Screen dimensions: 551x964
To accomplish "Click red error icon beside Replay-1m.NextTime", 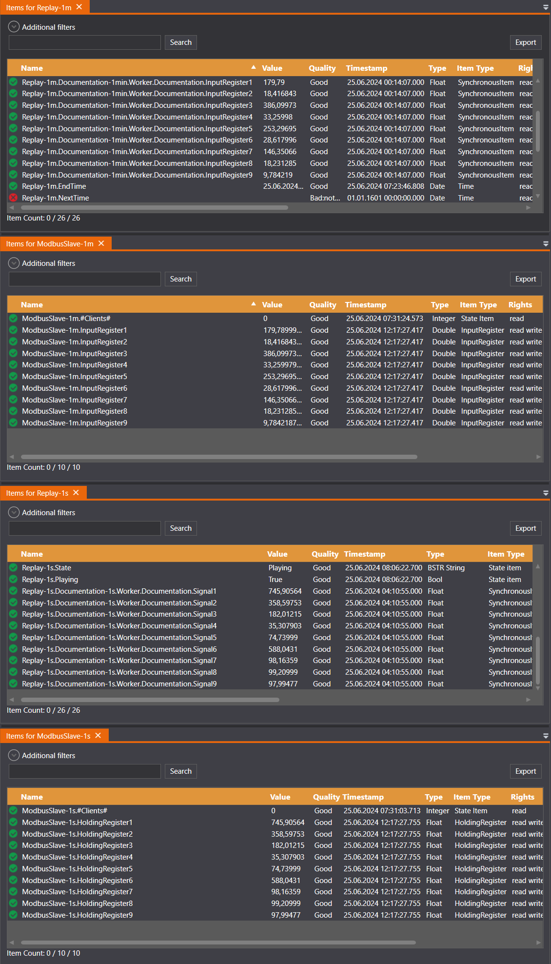I will point(13,198).
